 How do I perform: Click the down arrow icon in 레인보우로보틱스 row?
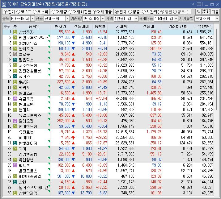[x=73, y=37]
